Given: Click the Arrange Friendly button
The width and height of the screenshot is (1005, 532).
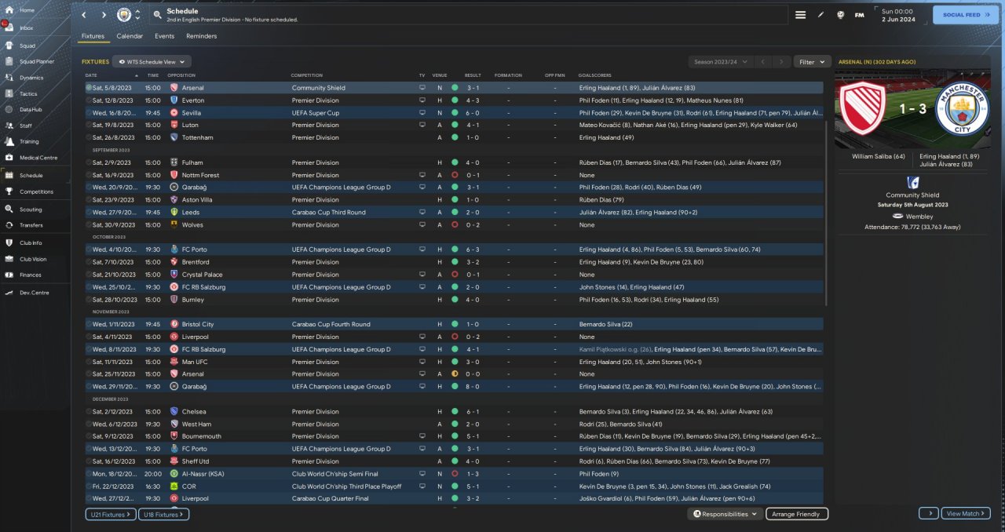Looking at the screenshot, I should click(x=797, y=514).
